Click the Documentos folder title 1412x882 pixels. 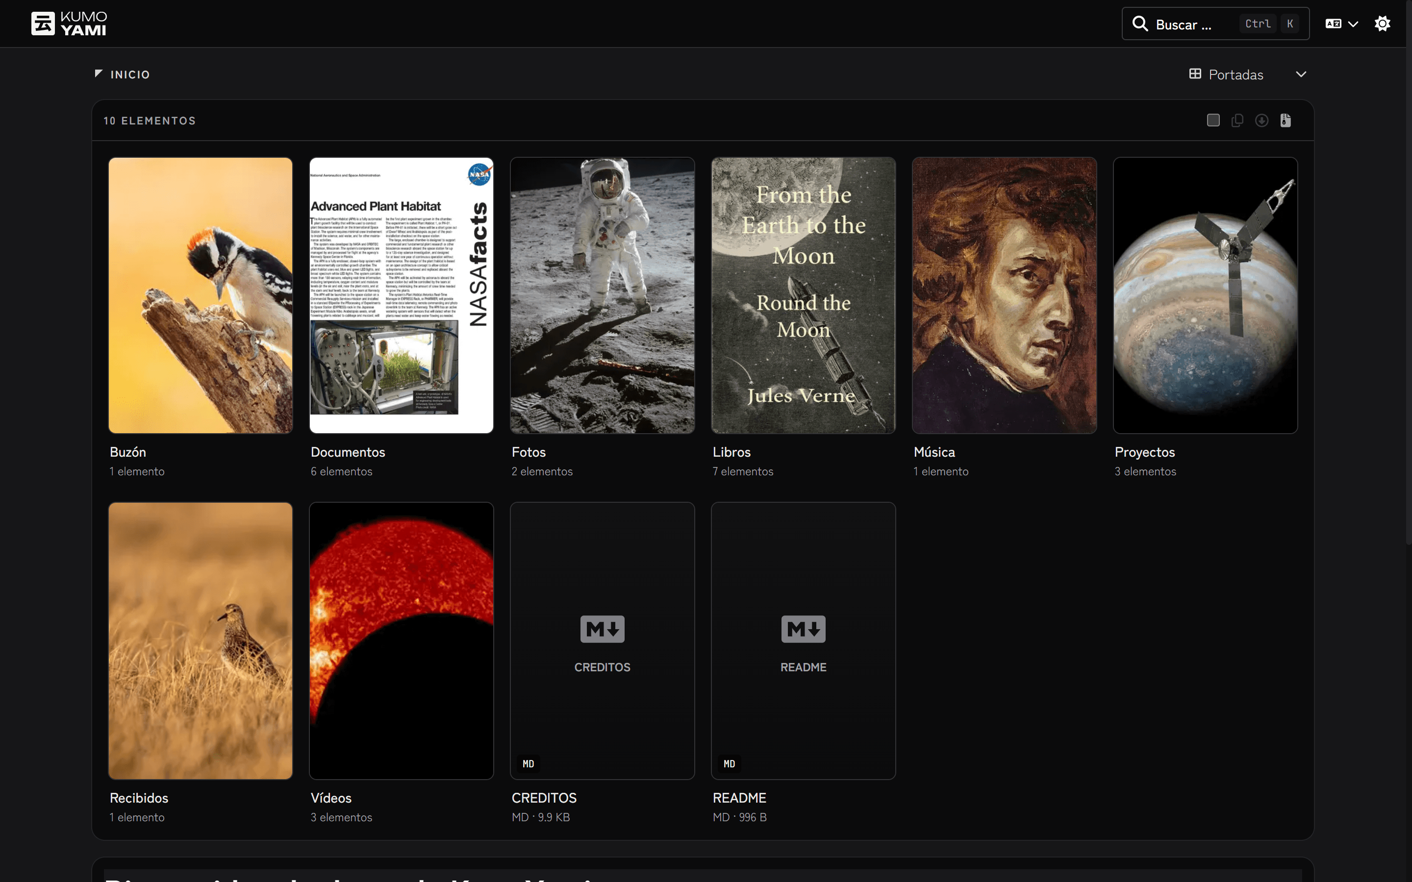pyautogui.click(x=348, y=452)
